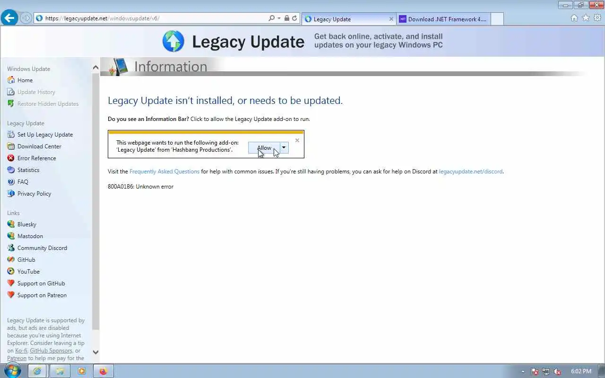
Task: Click the GitHub link icon
Action: click(11, 260)
